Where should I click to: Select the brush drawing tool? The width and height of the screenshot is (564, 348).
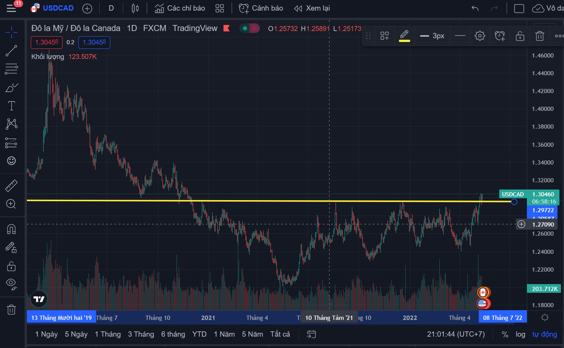point(11,87)
